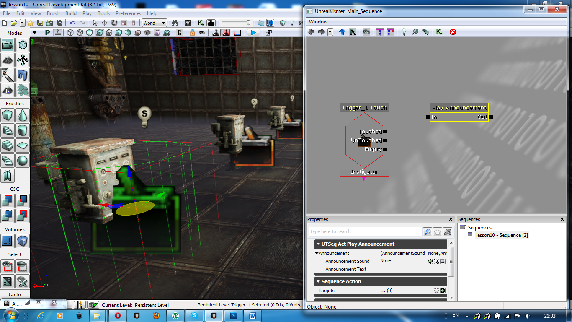Collapse UTSeq Act Play Announcement section
This screenshot has width=572, height=322.
[318, 244]
